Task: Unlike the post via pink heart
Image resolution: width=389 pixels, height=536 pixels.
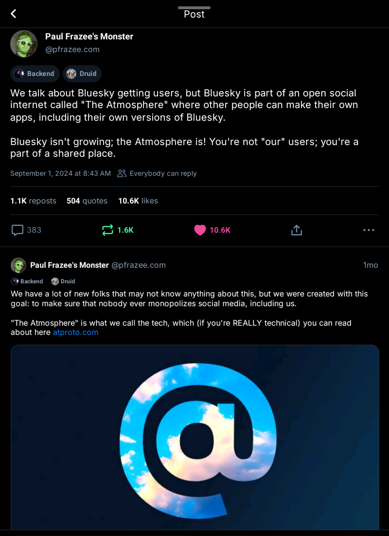Action: (x=200, y=230)
